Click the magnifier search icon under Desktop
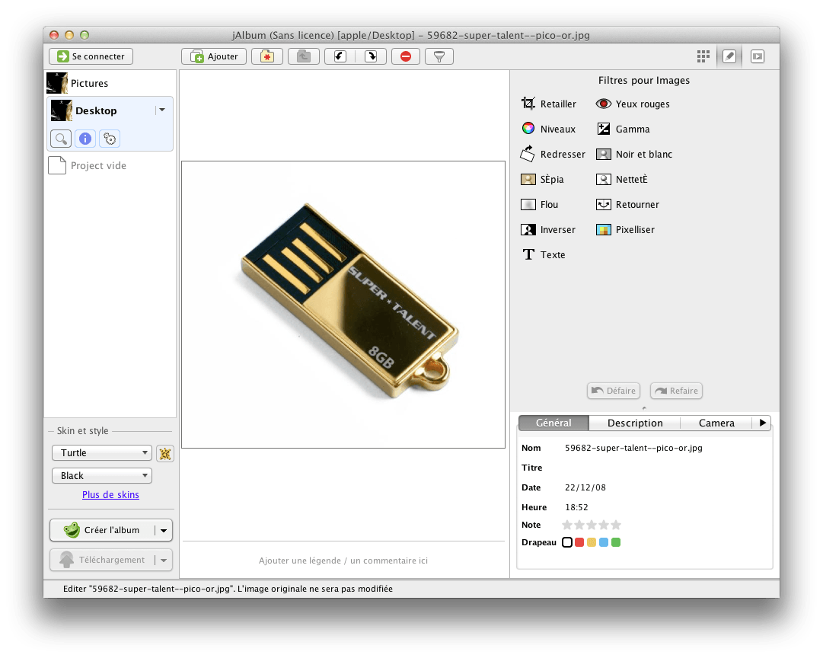823x658 pixels. [61, 139]
